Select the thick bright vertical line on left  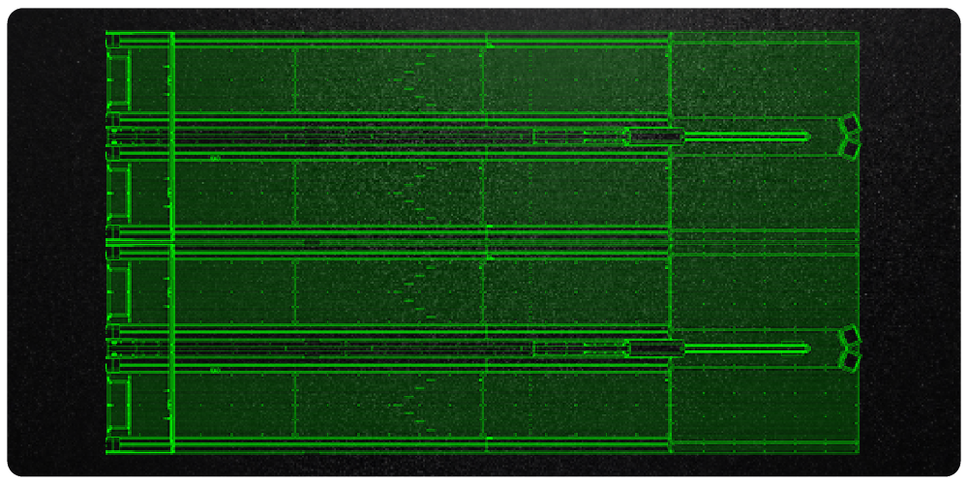coord(171,242)
